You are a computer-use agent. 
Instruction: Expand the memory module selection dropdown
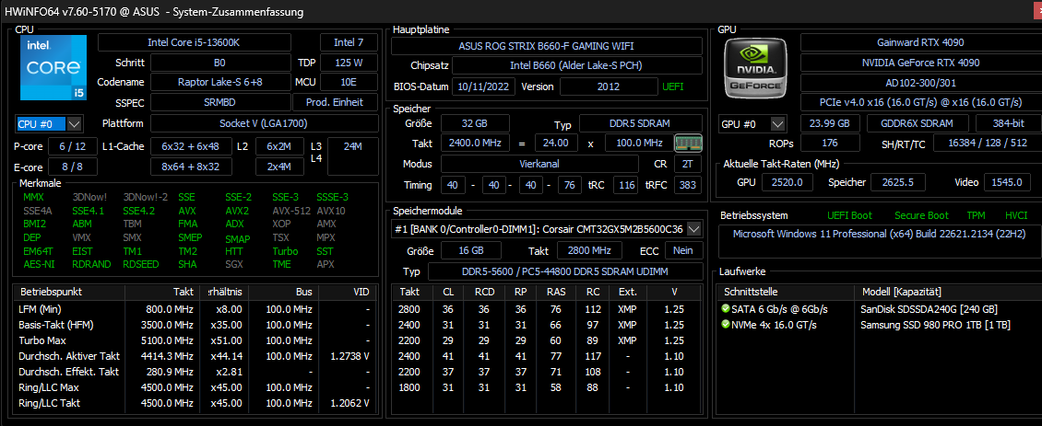point(694,230)
